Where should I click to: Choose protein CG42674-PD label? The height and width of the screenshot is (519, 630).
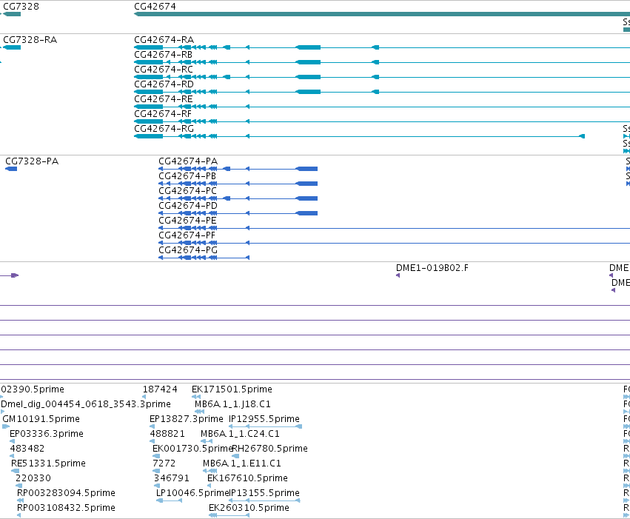[188, 206]
